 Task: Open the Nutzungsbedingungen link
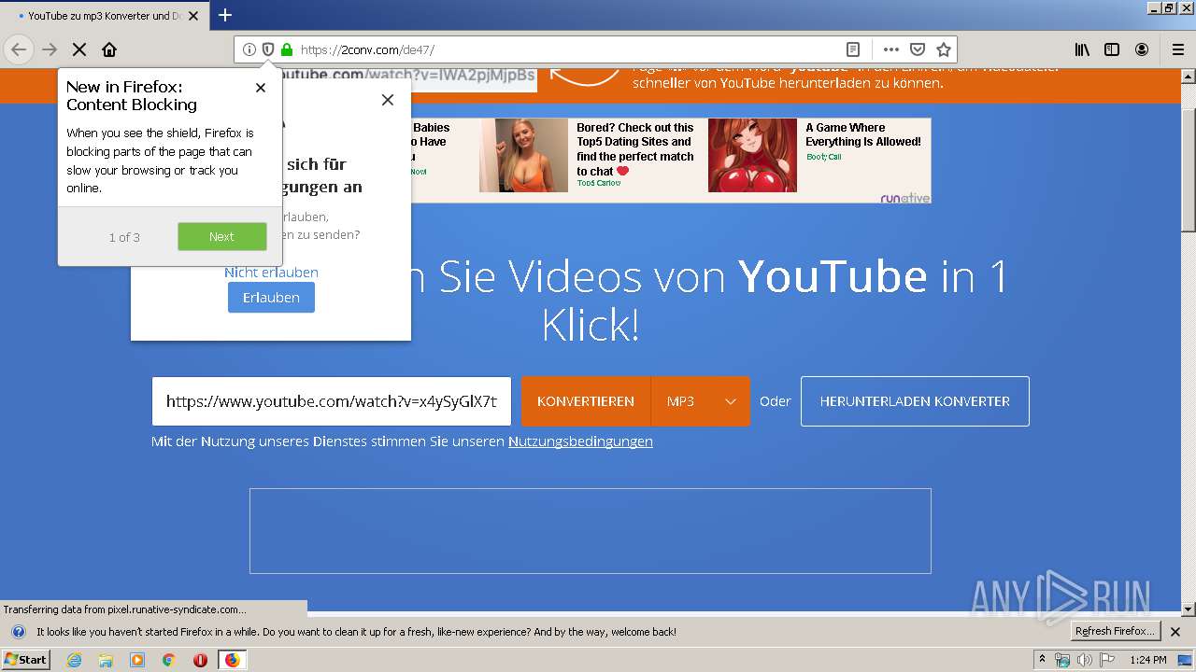click(x=580, y=441)
